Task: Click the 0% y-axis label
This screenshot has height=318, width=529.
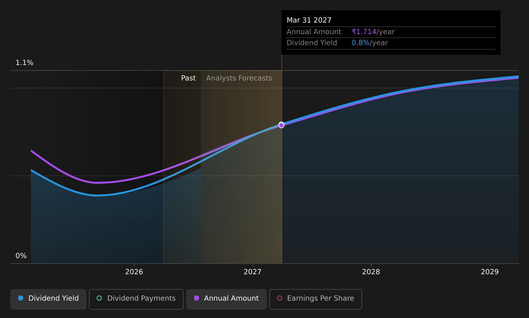Action: 21,256
